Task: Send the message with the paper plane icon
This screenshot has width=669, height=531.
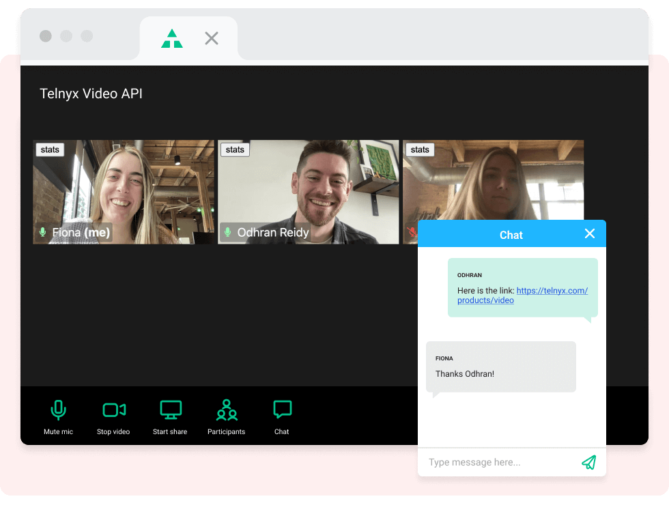Action: click(588, 462)
